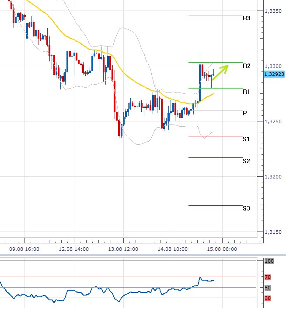Viewport: 286px width, 310px height.
Task: Click the 1,3350 price axis label
Action: pyautogui.click(x=273, y=11)
